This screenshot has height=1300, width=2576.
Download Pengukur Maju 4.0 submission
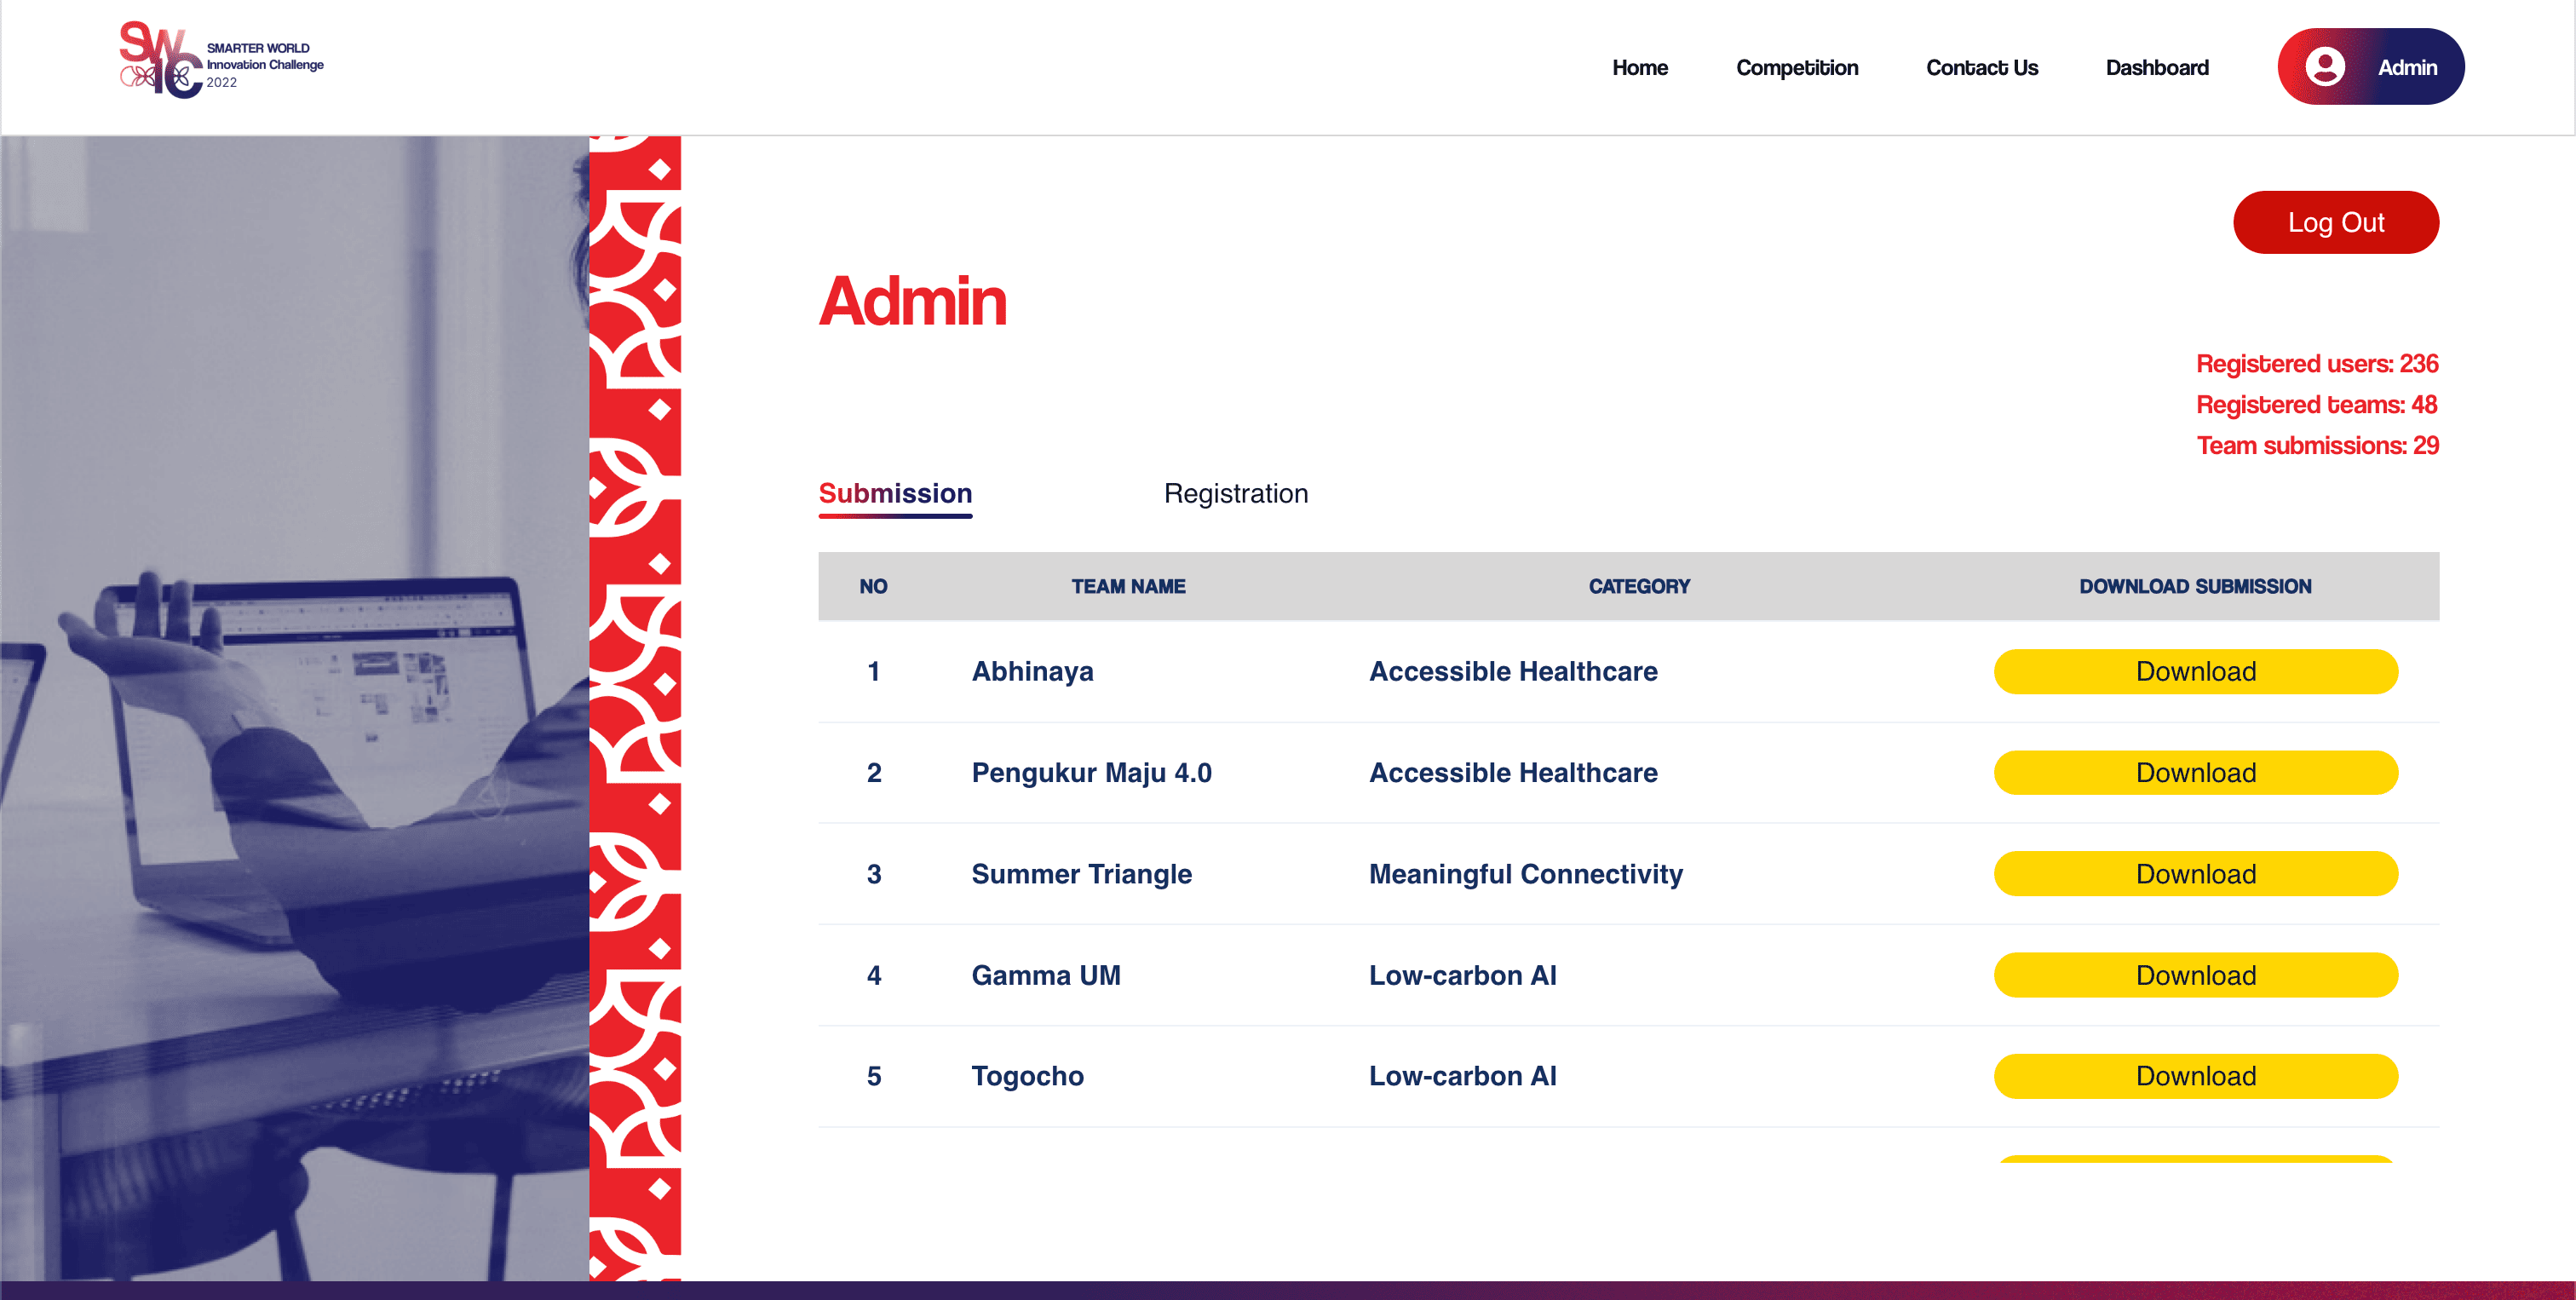(2194, 772)
